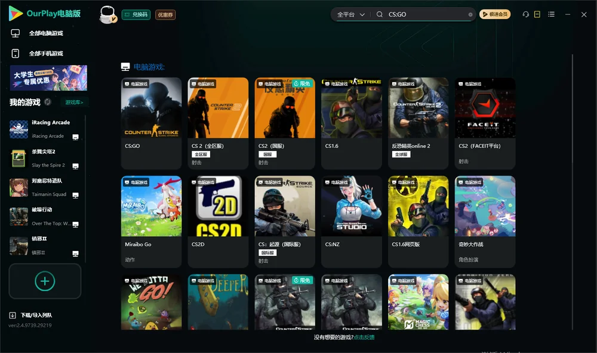This screenshot has height=353, width=597.
Task: Open the CS2 (国服) game card
Action: 285,123
